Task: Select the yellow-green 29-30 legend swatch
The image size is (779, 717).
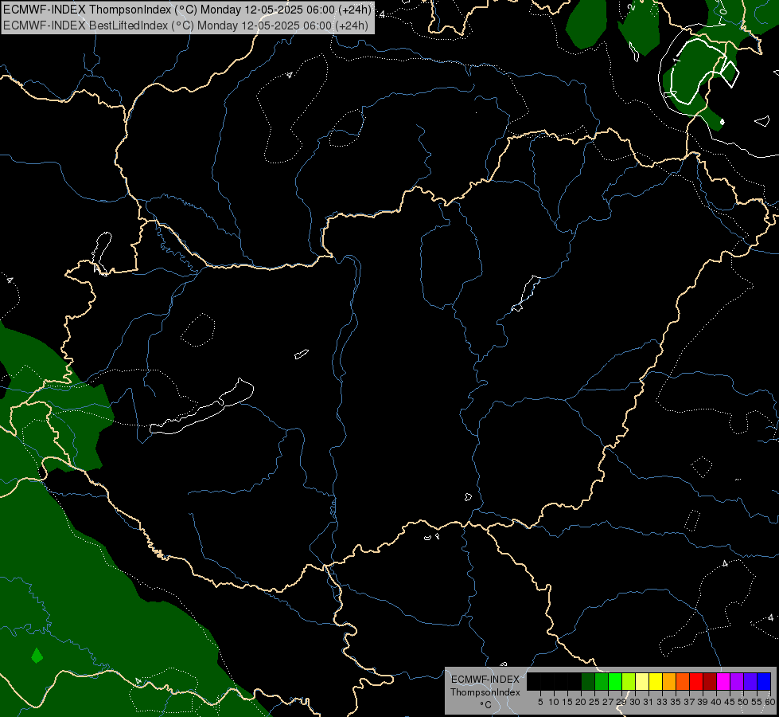Action: click(x=629, y=681)
